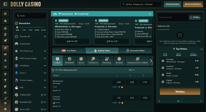This screenshot has width=206, height=112.
Task: Choose the Eishockey sport icon
Action: pos(107,61)
